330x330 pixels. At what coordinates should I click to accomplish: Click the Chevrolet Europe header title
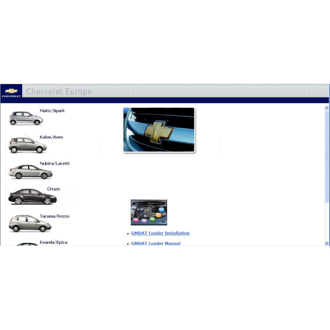pos(59,91)
